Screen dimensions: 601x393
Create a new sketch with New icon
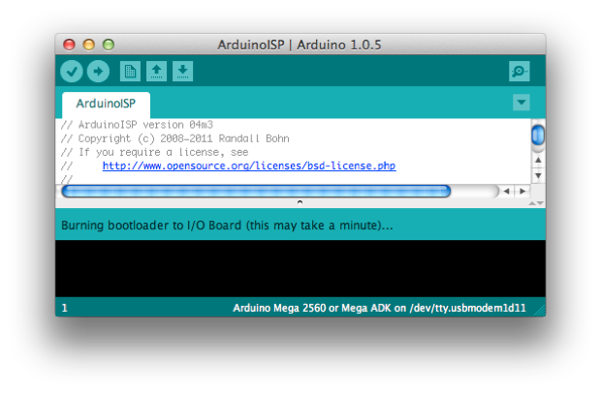pos(130,72)
